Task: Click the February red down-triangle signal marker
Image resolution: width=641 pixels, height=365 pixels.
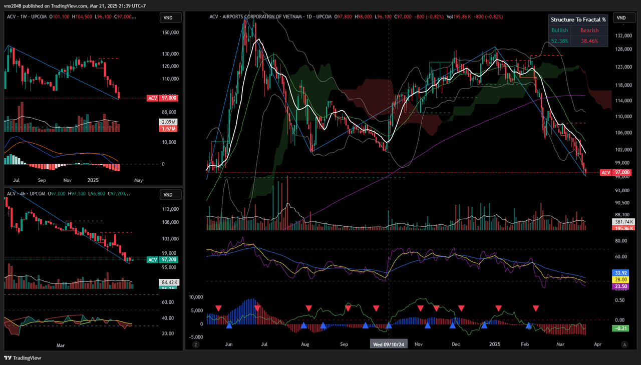Action: click(x=536, y=308)
